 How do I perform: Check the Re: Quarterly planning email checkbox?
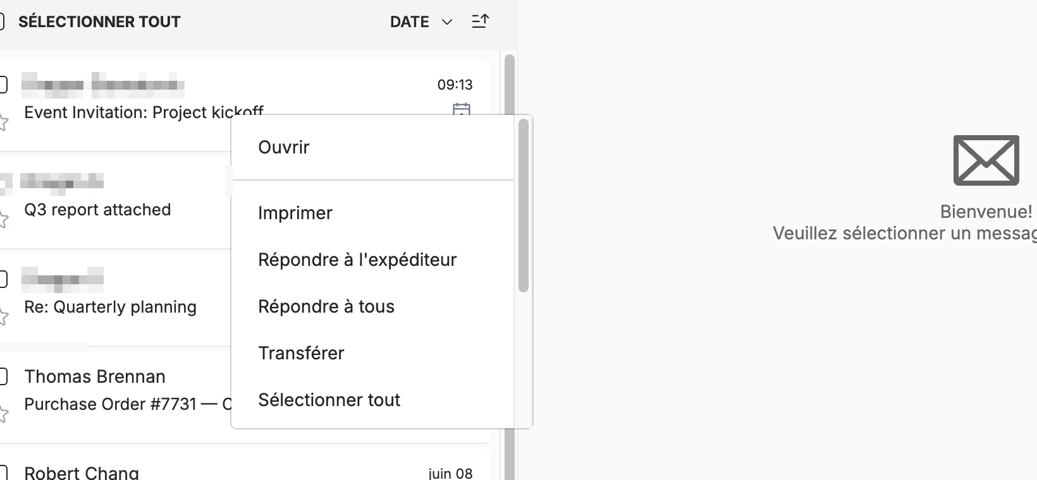click(x=3, y=279)
